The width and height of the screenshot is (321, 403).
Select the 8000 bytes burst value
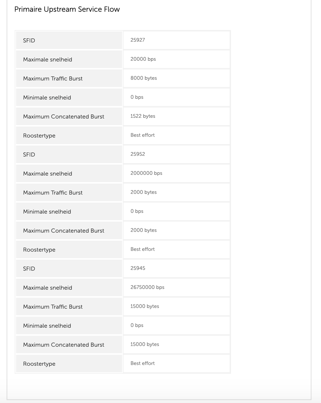(x=143, y=78)
